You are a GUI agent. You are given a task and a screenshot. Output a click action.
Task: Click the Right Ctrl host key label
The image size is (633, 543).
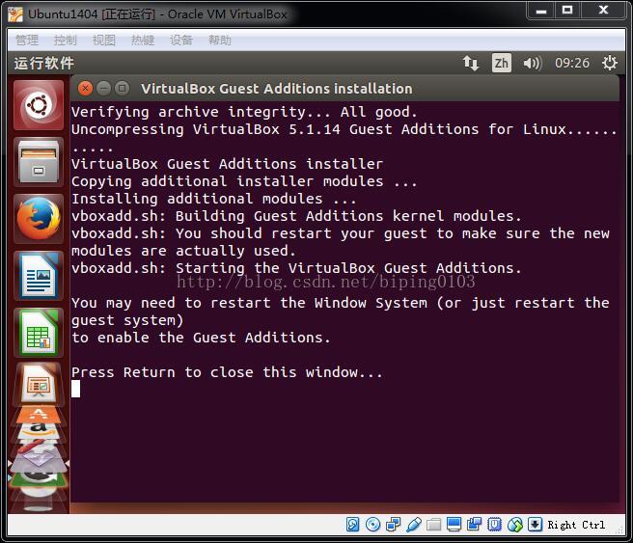click(576, 525)
